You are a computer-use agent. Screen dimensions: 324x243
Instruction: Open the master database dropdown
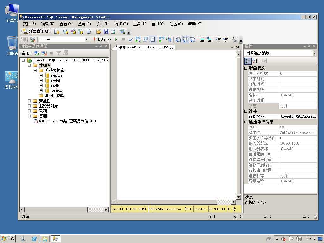tap(87, 40)
